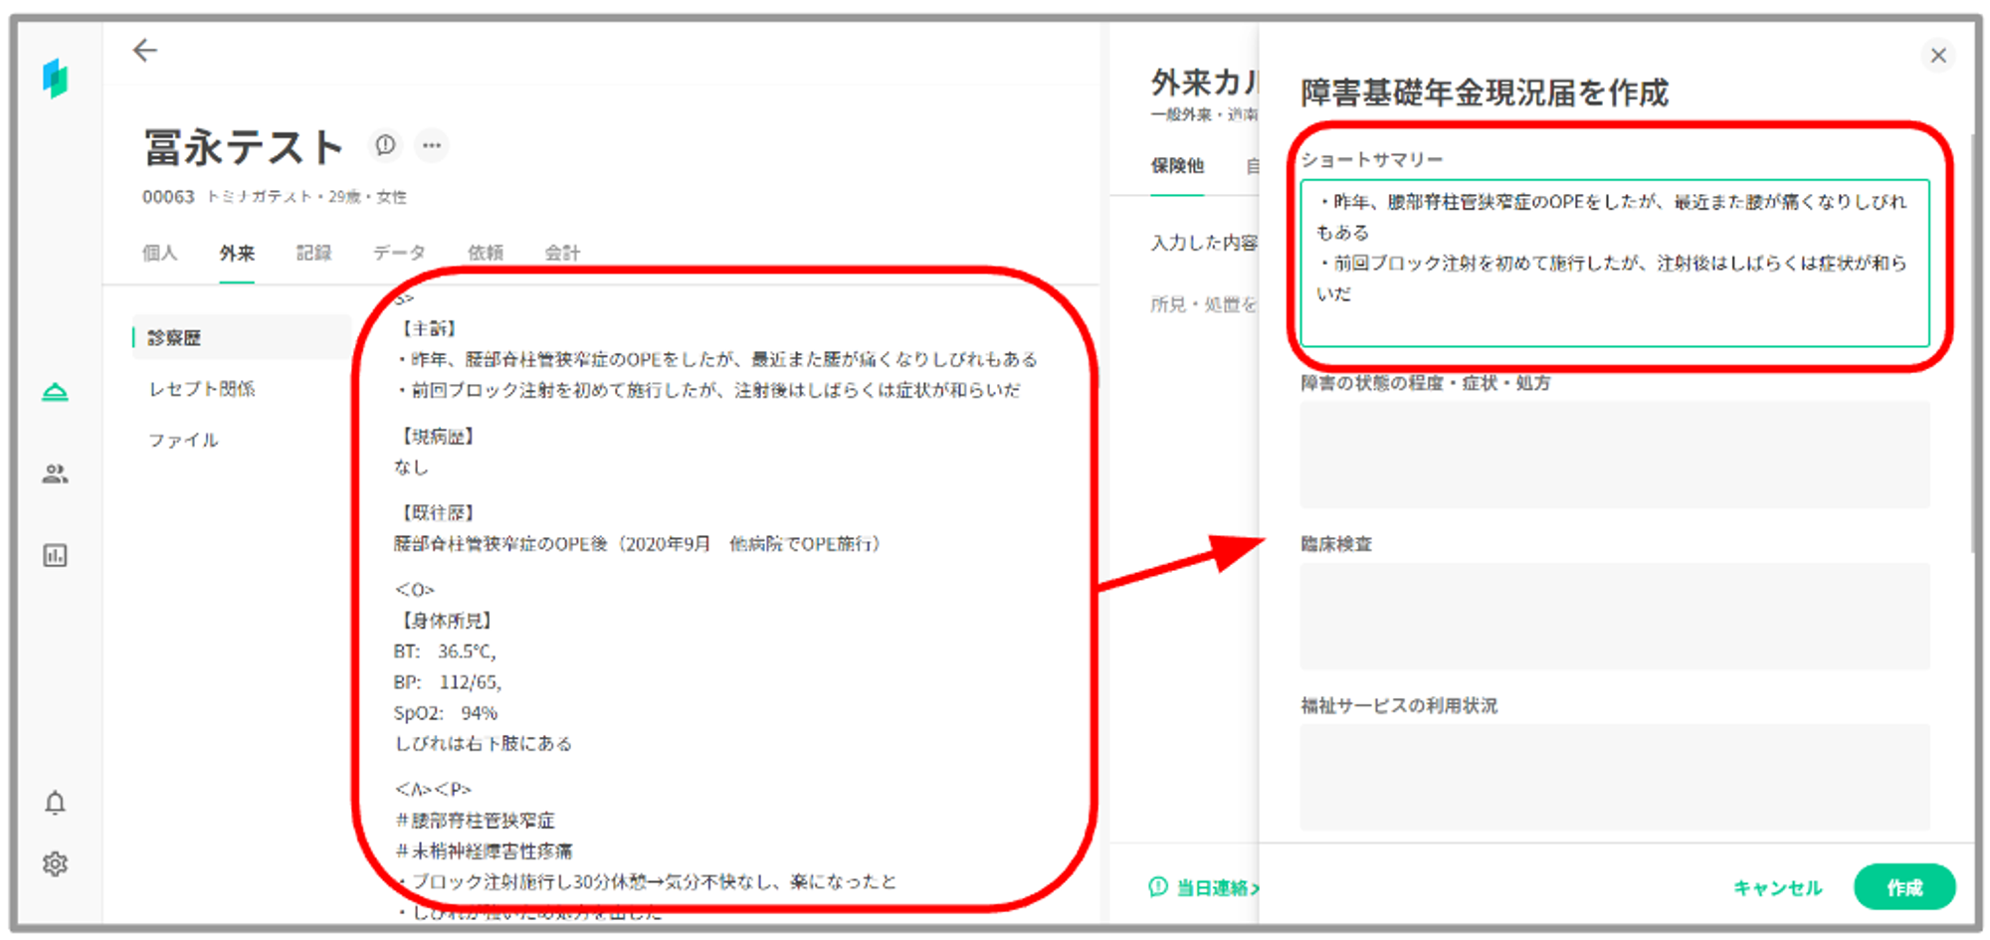Click the 【主訴】 heading text
Viewport: 1990px width, 940px height.
point(429,328)
